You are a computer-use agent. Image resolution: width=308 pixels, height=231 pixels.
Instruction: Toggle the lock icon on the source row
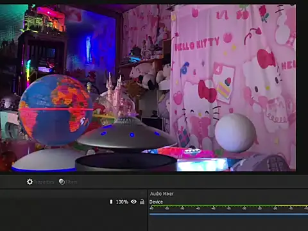tap(142, 201)
